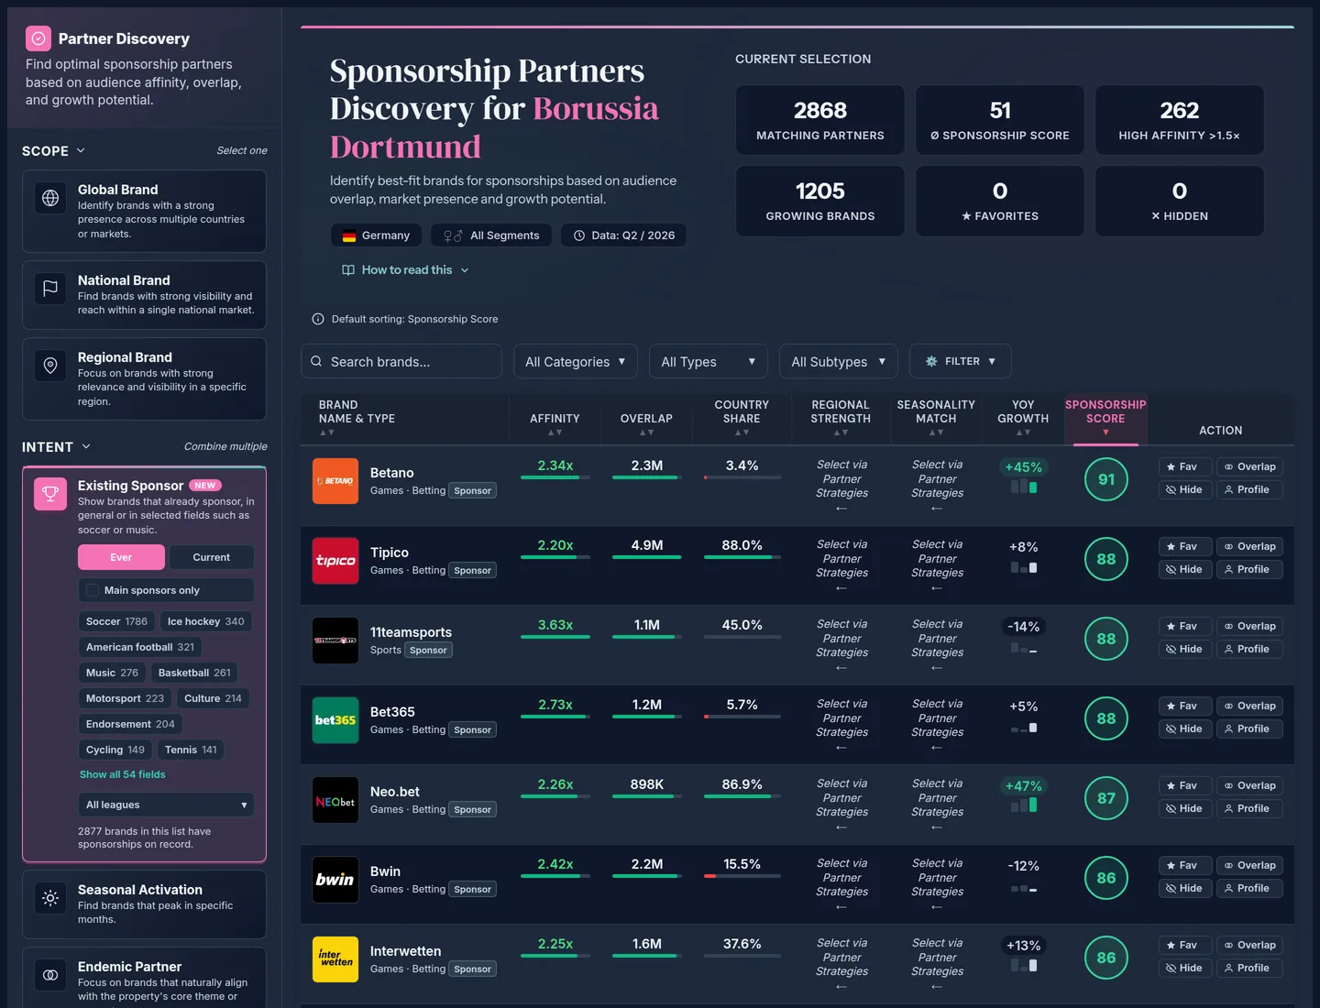Click the Seasonal Activation sun icon
Screen dimensions: 1320x1008
[x=50, y=898]
